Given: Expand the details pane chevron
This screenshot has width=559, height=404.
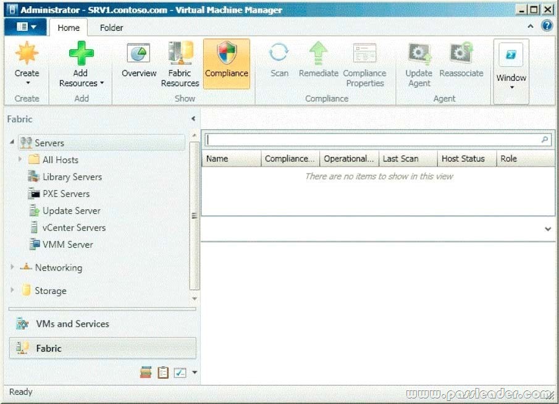Looking at the screenshot, I should point(548,229).
